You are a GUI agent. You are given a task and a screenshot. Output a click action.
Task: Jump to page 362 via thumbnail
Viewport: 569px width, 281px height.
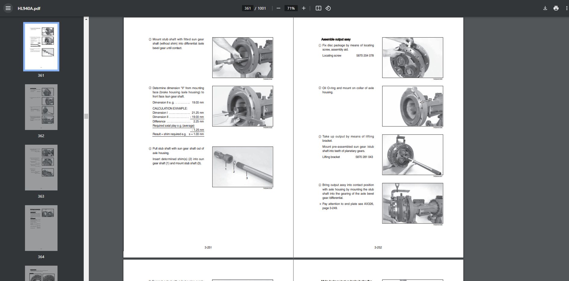(x=41, y=107)
